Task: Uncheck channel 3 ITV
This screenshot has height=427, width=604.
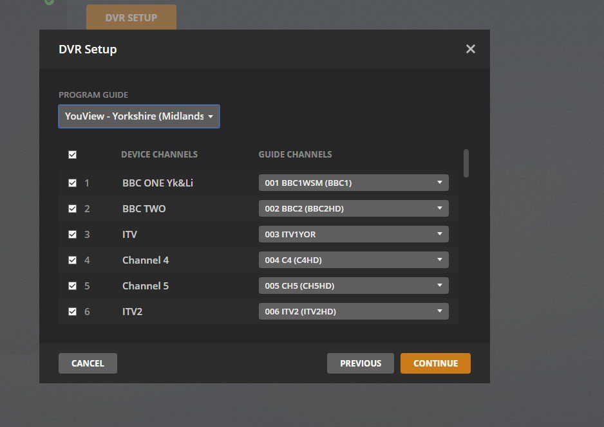Action: (x=72, y=234)
